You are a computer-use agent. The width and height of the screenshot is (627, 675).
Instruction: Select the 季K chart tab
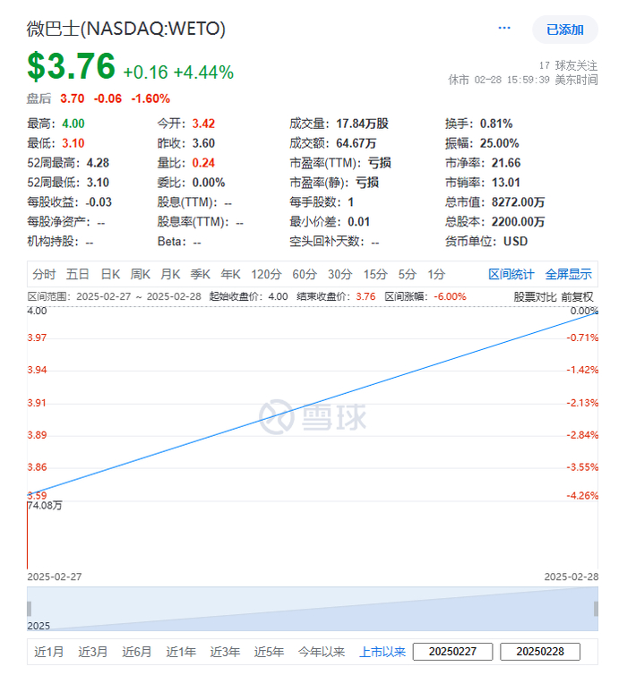(201, 274)
